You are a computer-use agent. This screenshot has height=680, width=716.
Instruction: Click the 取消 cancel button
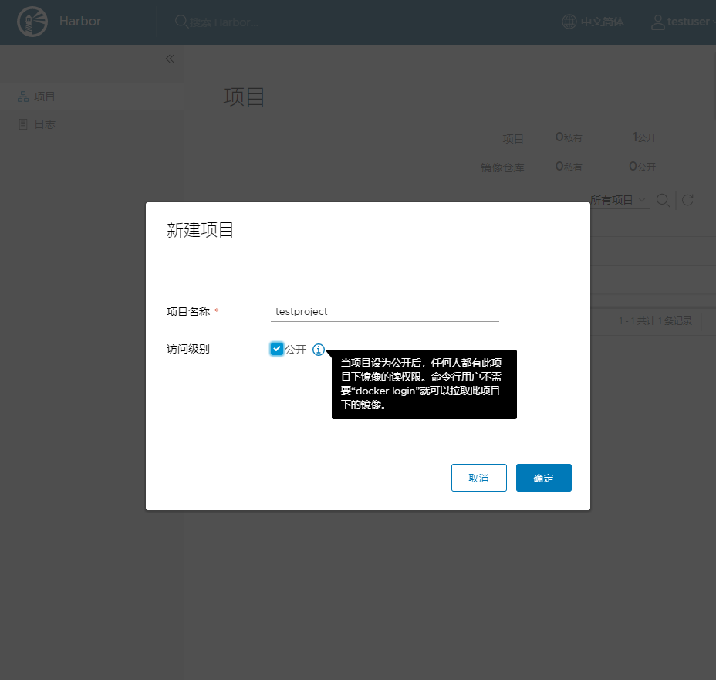[x=478, y=478]
